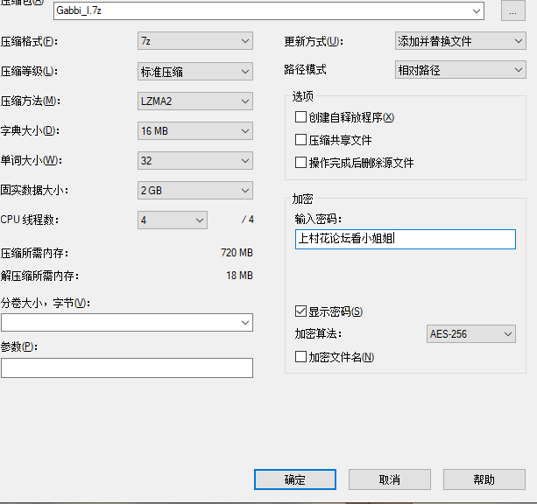Open the 压缩等级 dropdown showing 标准压缩
Screen dimensions: 537x504
[x=195, y=71]
